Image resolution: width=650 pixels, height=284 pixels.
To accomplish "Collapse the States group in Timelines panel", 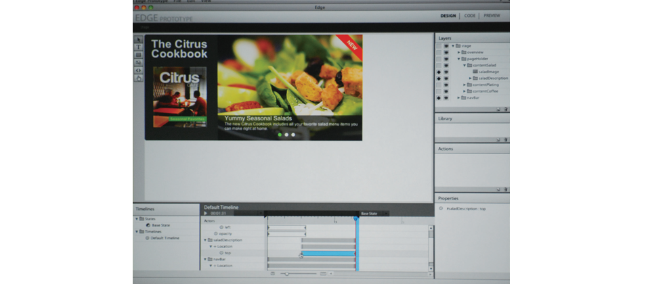I will point(137,218).
